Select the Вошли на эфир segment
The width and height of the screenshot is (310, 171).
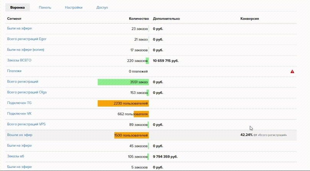click(x=20, y=135)
